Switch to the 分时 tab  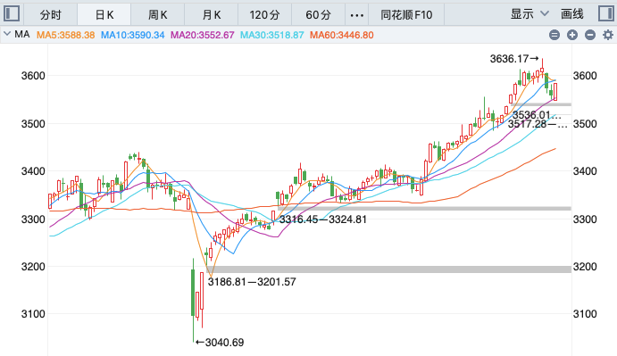pos(51,15)
